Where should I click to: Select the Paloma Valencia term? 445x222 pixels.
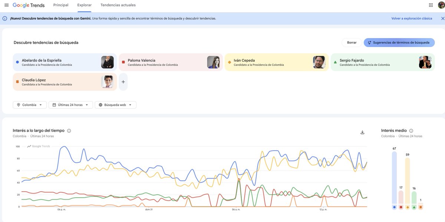click(171, 62)
